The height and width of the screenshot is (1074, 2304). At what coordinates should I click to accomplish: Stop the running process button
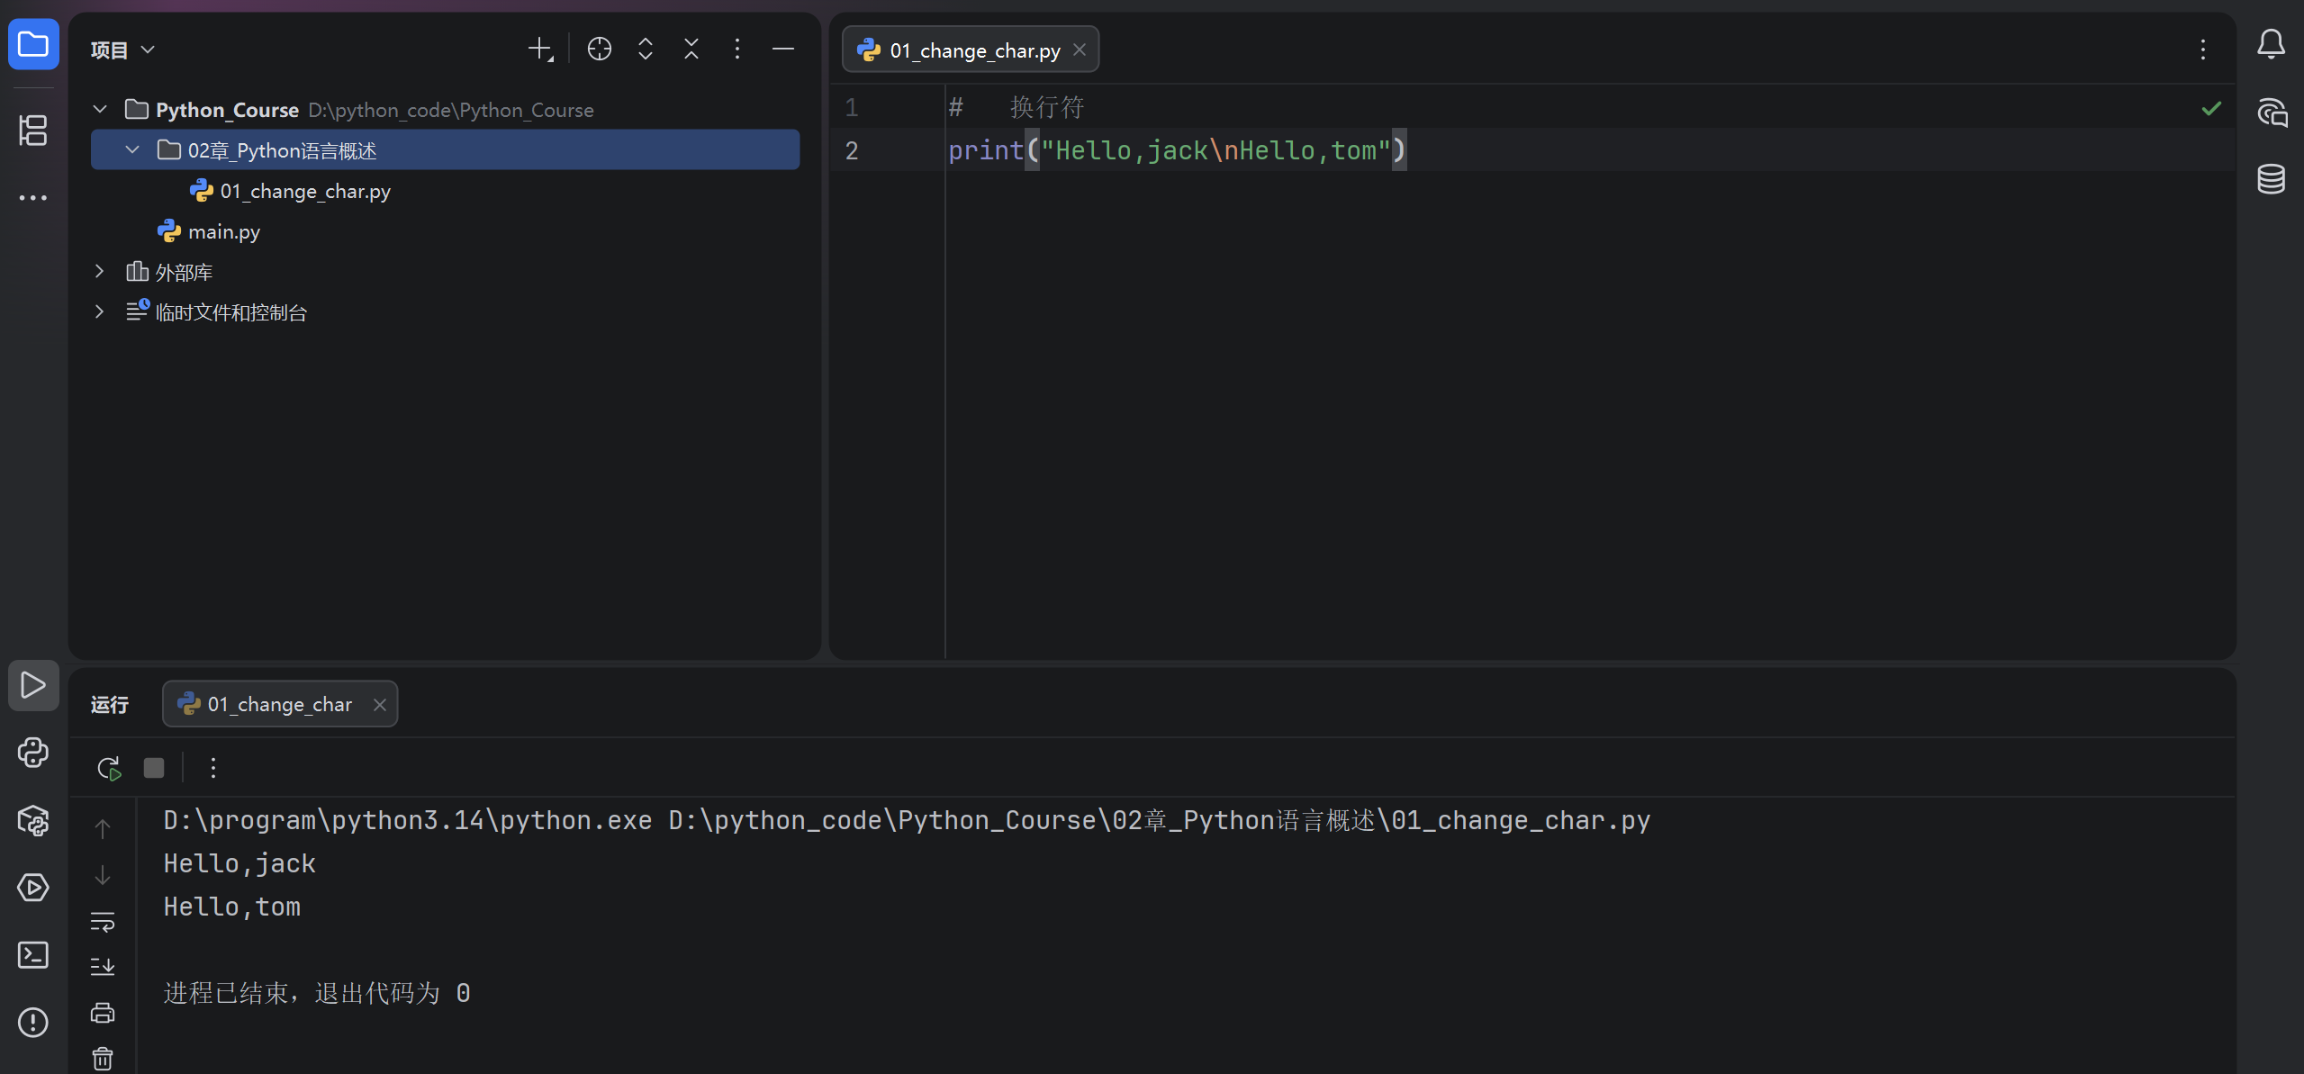[154, 768]
